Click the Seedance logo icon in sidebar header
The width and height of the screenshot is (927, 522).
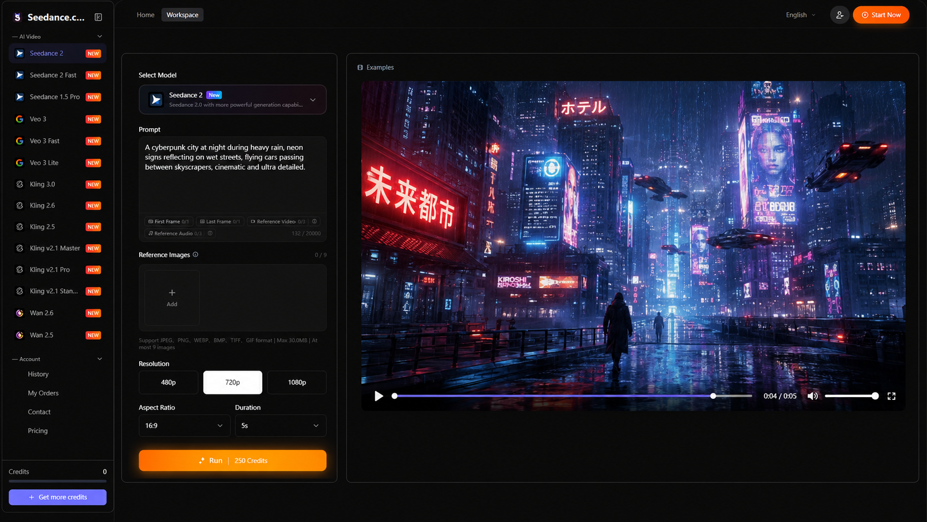click(x=17, y=17)
